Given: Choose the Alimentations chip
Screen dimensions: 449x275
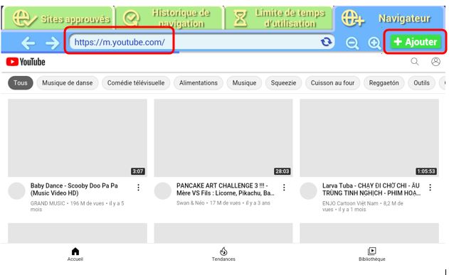Looking at the screenshot, I should 198,83.
